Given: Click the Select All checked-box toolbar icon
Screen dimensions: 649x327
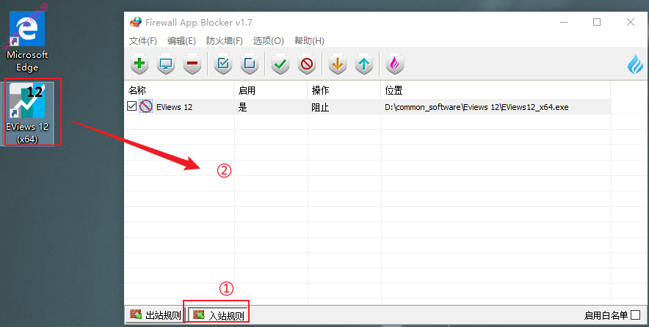Looking at the screenshot, I should tap(223, 64).
